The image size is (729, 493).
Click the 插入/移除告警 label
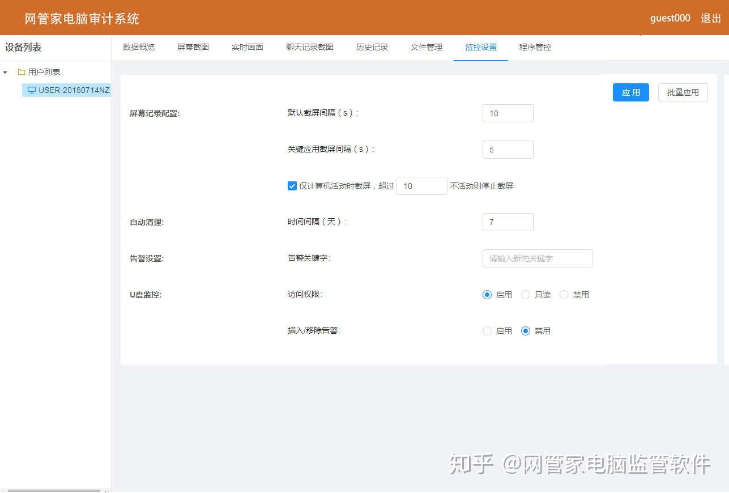(314, 330)
